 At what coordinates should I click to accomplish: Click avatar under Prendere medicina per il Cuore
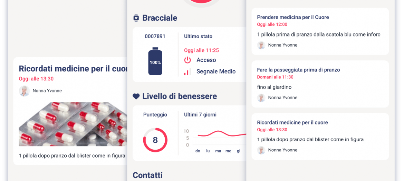point(261,45)
